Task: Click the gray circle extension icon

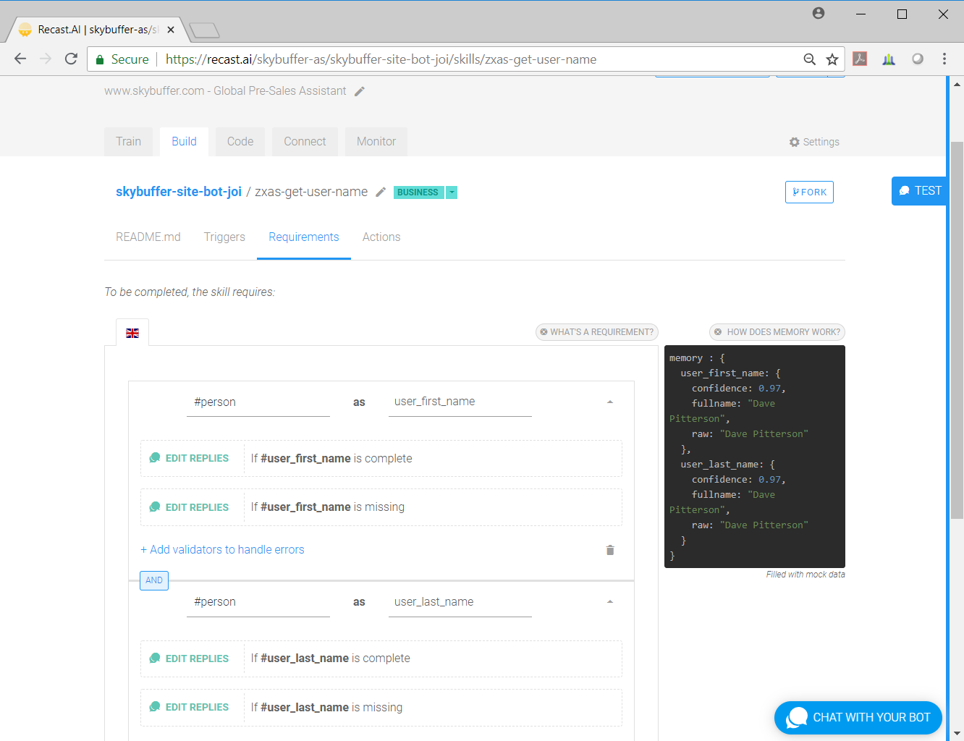Action: pos(918,59)
